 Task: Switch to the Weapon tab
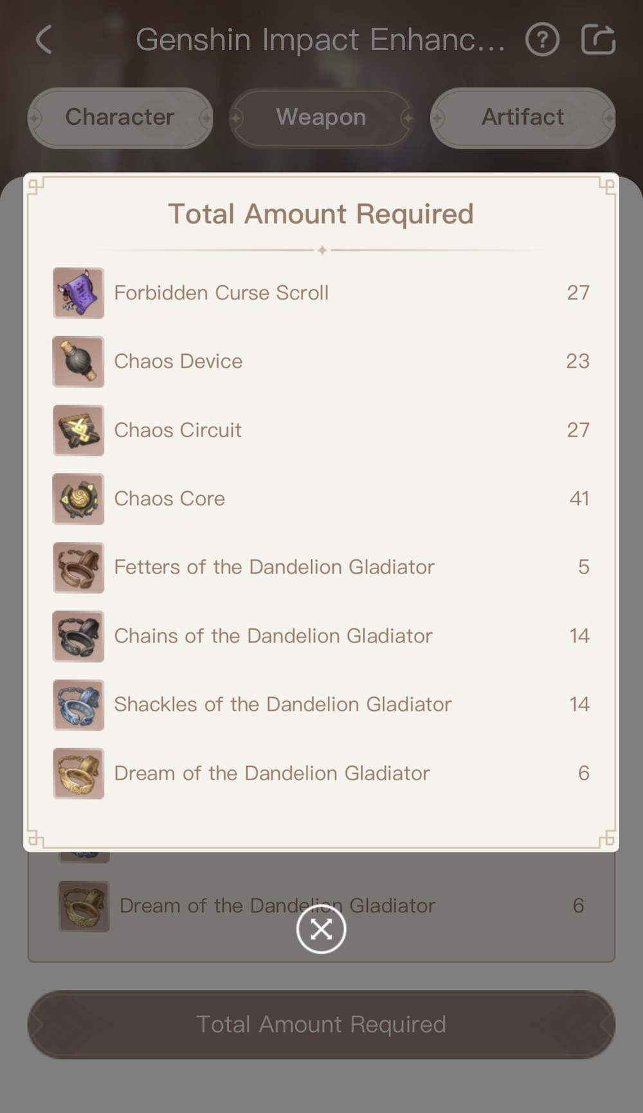[321, 118]
